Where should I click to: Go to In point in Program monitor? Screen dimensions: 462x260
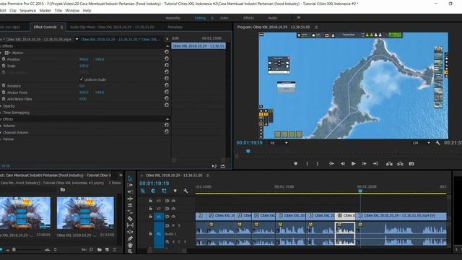[x=331, y=164]
